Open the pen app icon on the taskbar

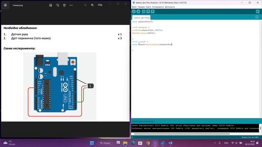coord(163,143)
